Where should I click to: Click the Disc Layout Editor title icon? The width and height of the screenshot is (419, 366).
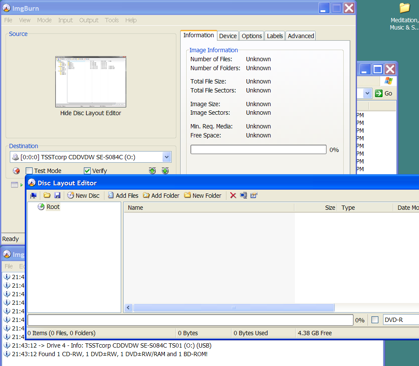[32, 183]
